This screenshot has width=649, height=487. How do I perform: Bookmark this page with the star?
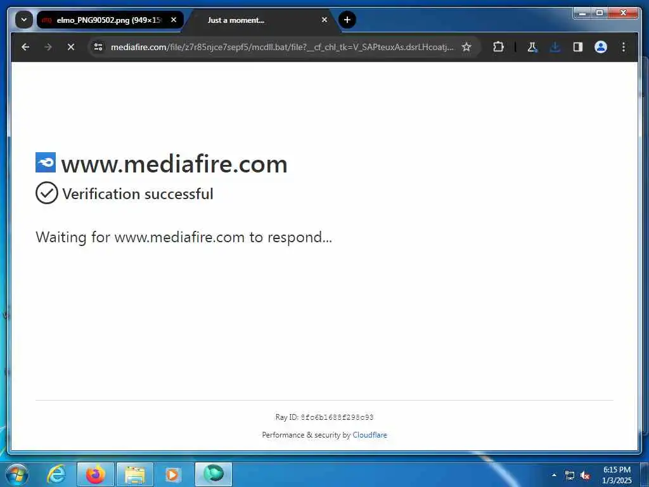click(466, 47)
